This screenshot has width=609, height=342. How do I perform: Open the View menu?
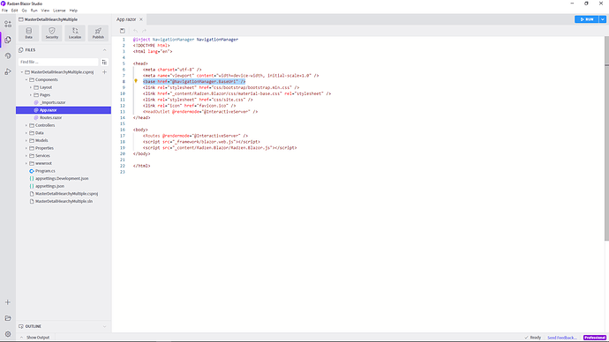[45, 11]
